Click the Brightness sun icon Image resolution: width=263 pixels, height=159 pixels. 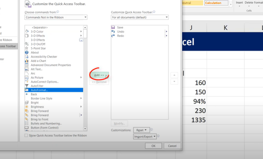point(27,107)
